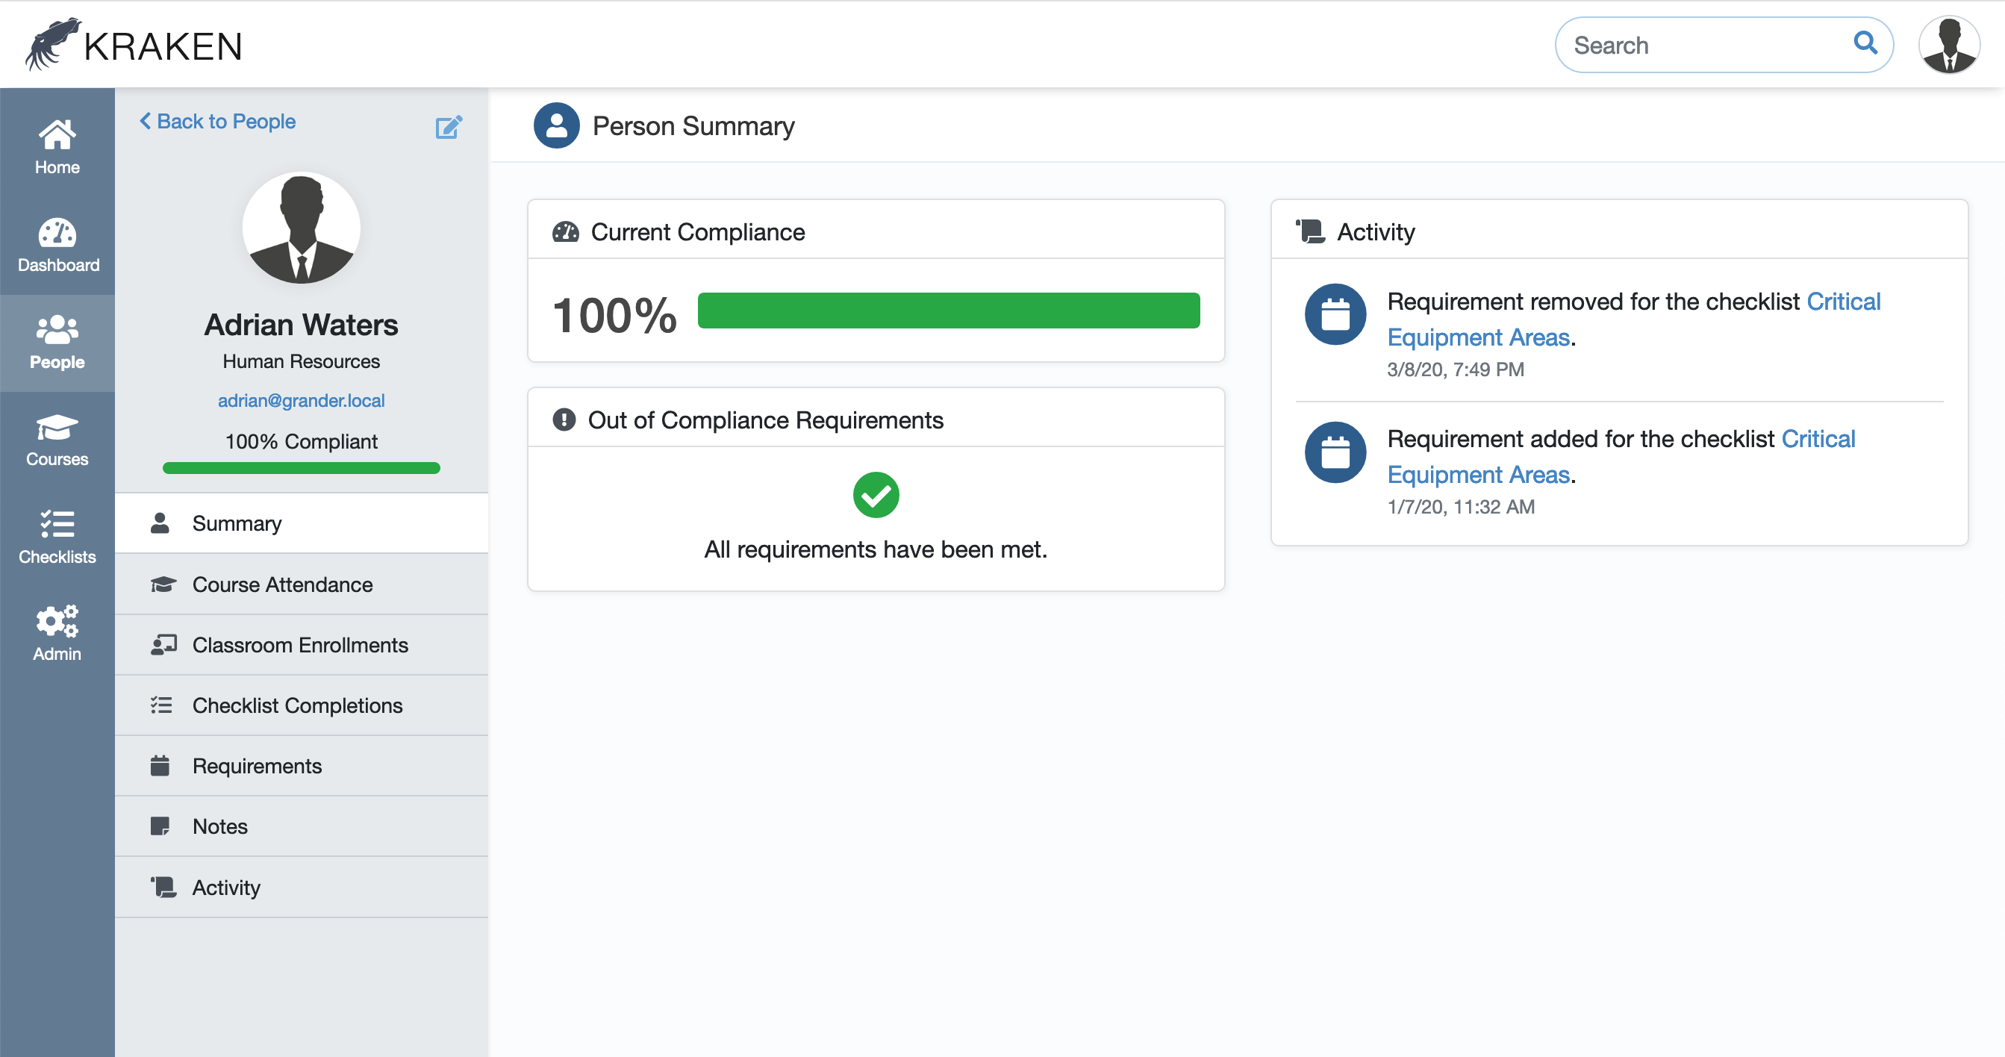Click the edit person pencil icon

(449, 126)
